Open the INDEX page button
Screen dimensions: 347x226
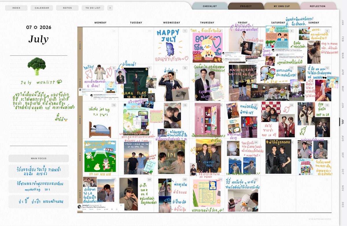coord(16,8)
